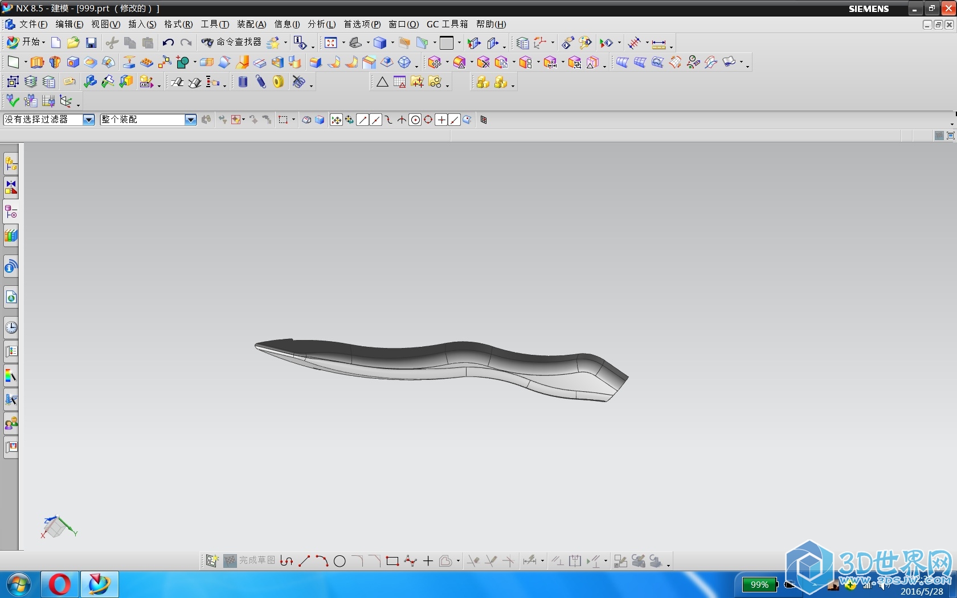The width and height of the screenshot is (957, 598).
Task: Open the Assembly Navigator sidebar tab
Action: tap(11, 164)
